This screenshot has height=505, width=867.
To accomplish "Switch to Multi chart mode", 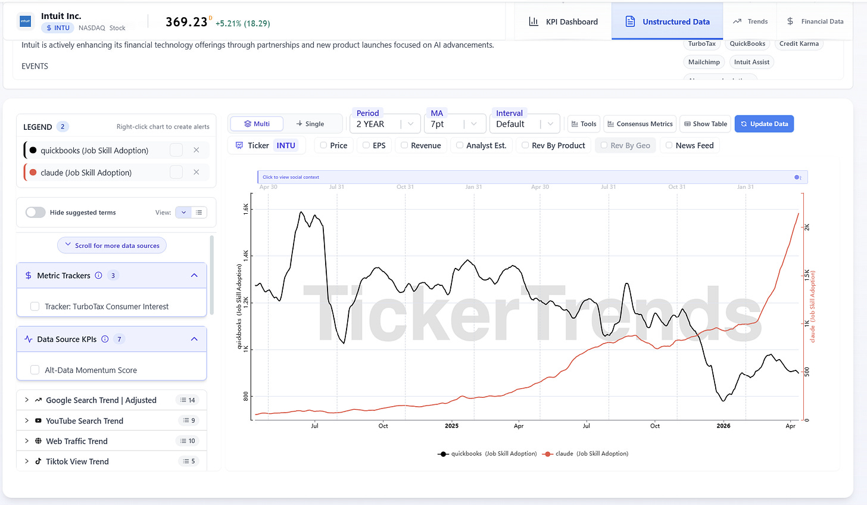I will pyautogui.click(x=257, y=124).
